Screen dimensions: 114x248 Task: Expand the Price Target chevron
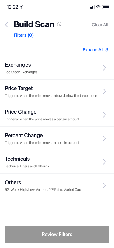104,91
